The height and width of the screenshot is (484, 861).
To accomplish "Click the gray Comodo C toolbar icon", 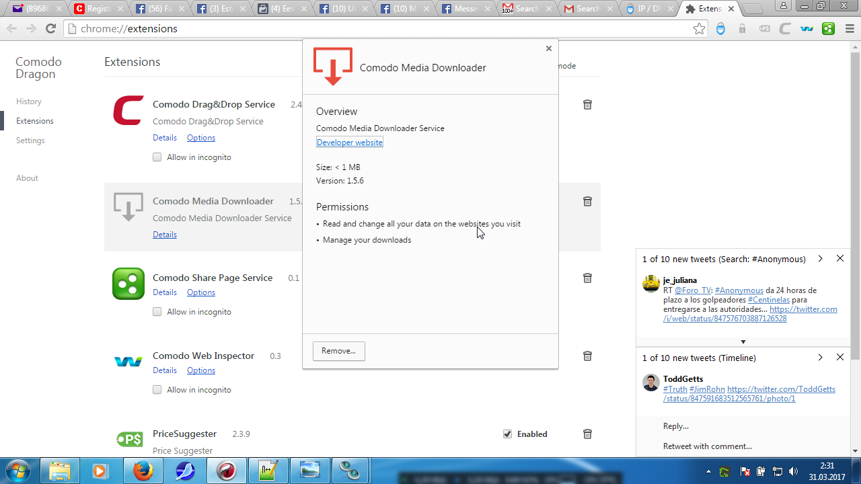I will coord(785,29).
